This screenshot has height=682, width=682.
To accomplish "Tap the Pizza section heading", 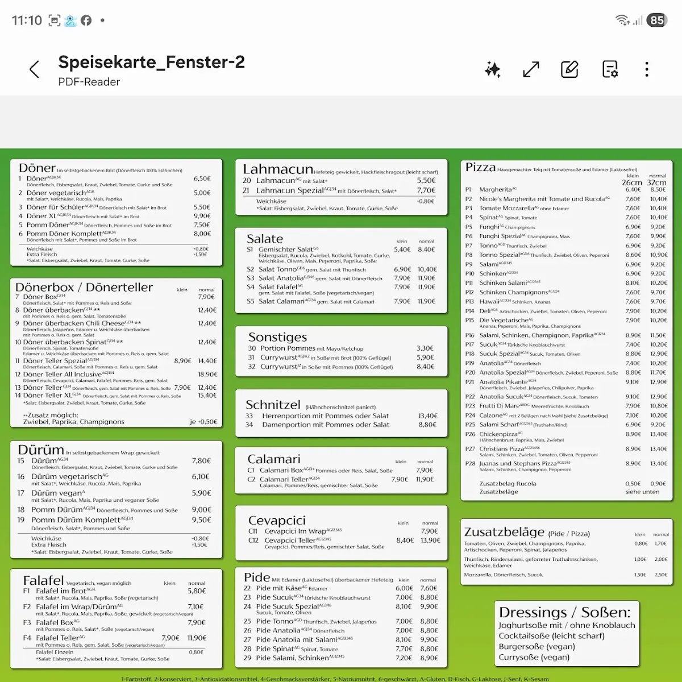I will (481, 167).
